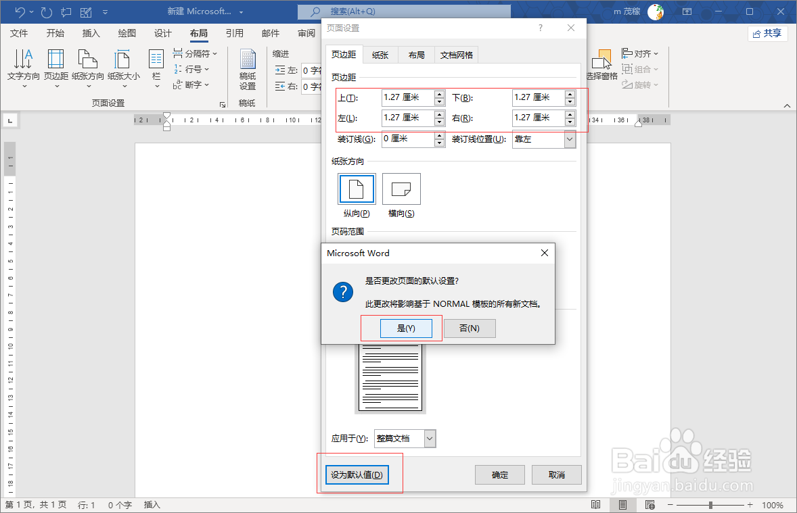Increase top margin with spinner up arrow

click(440, 94)
